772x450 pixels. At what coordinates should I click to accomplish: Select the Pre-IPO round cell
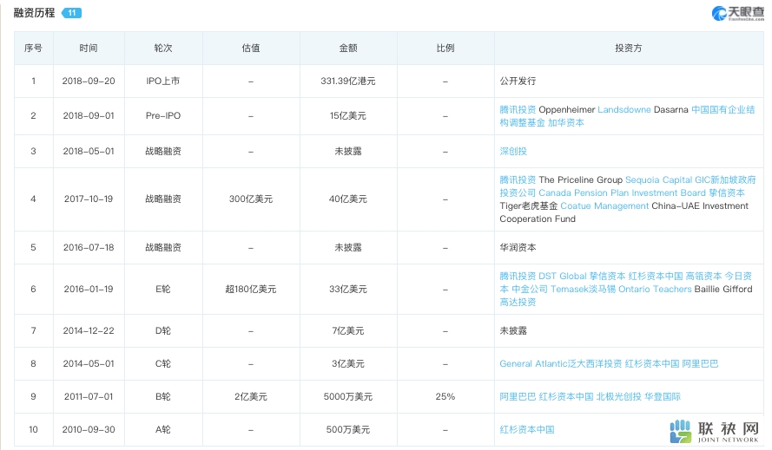[163, 115]
